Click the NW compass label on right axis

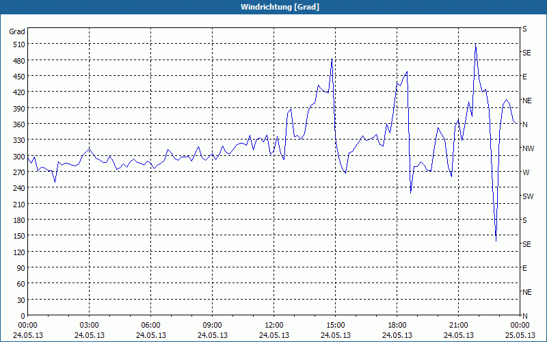coord(528,148)
